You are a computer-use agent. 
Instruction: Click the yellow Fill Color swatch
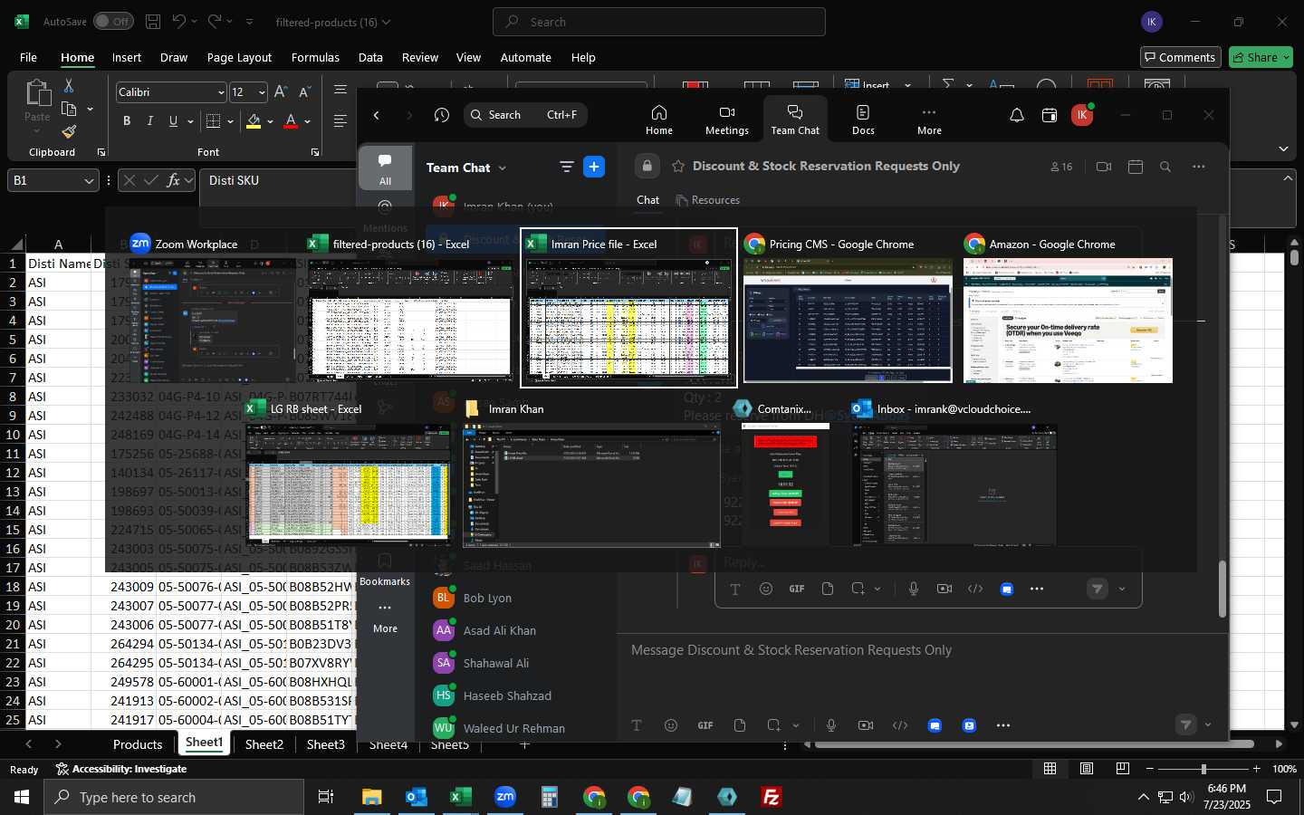[254, 120]
